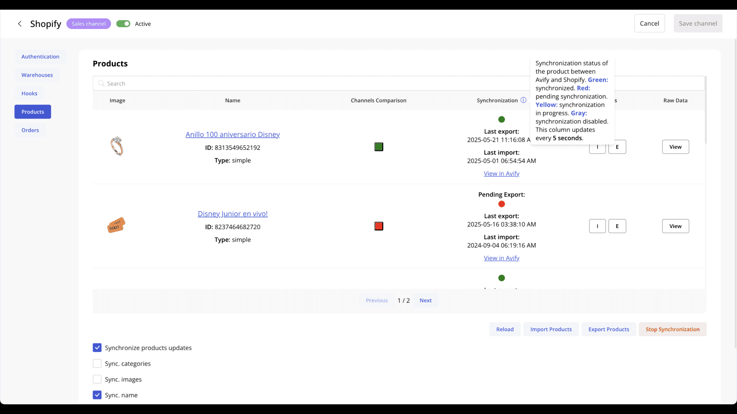Viewport: 737px width, 414px height.
Task: Go to the Next page of products
Action: (x=425, y=300)
